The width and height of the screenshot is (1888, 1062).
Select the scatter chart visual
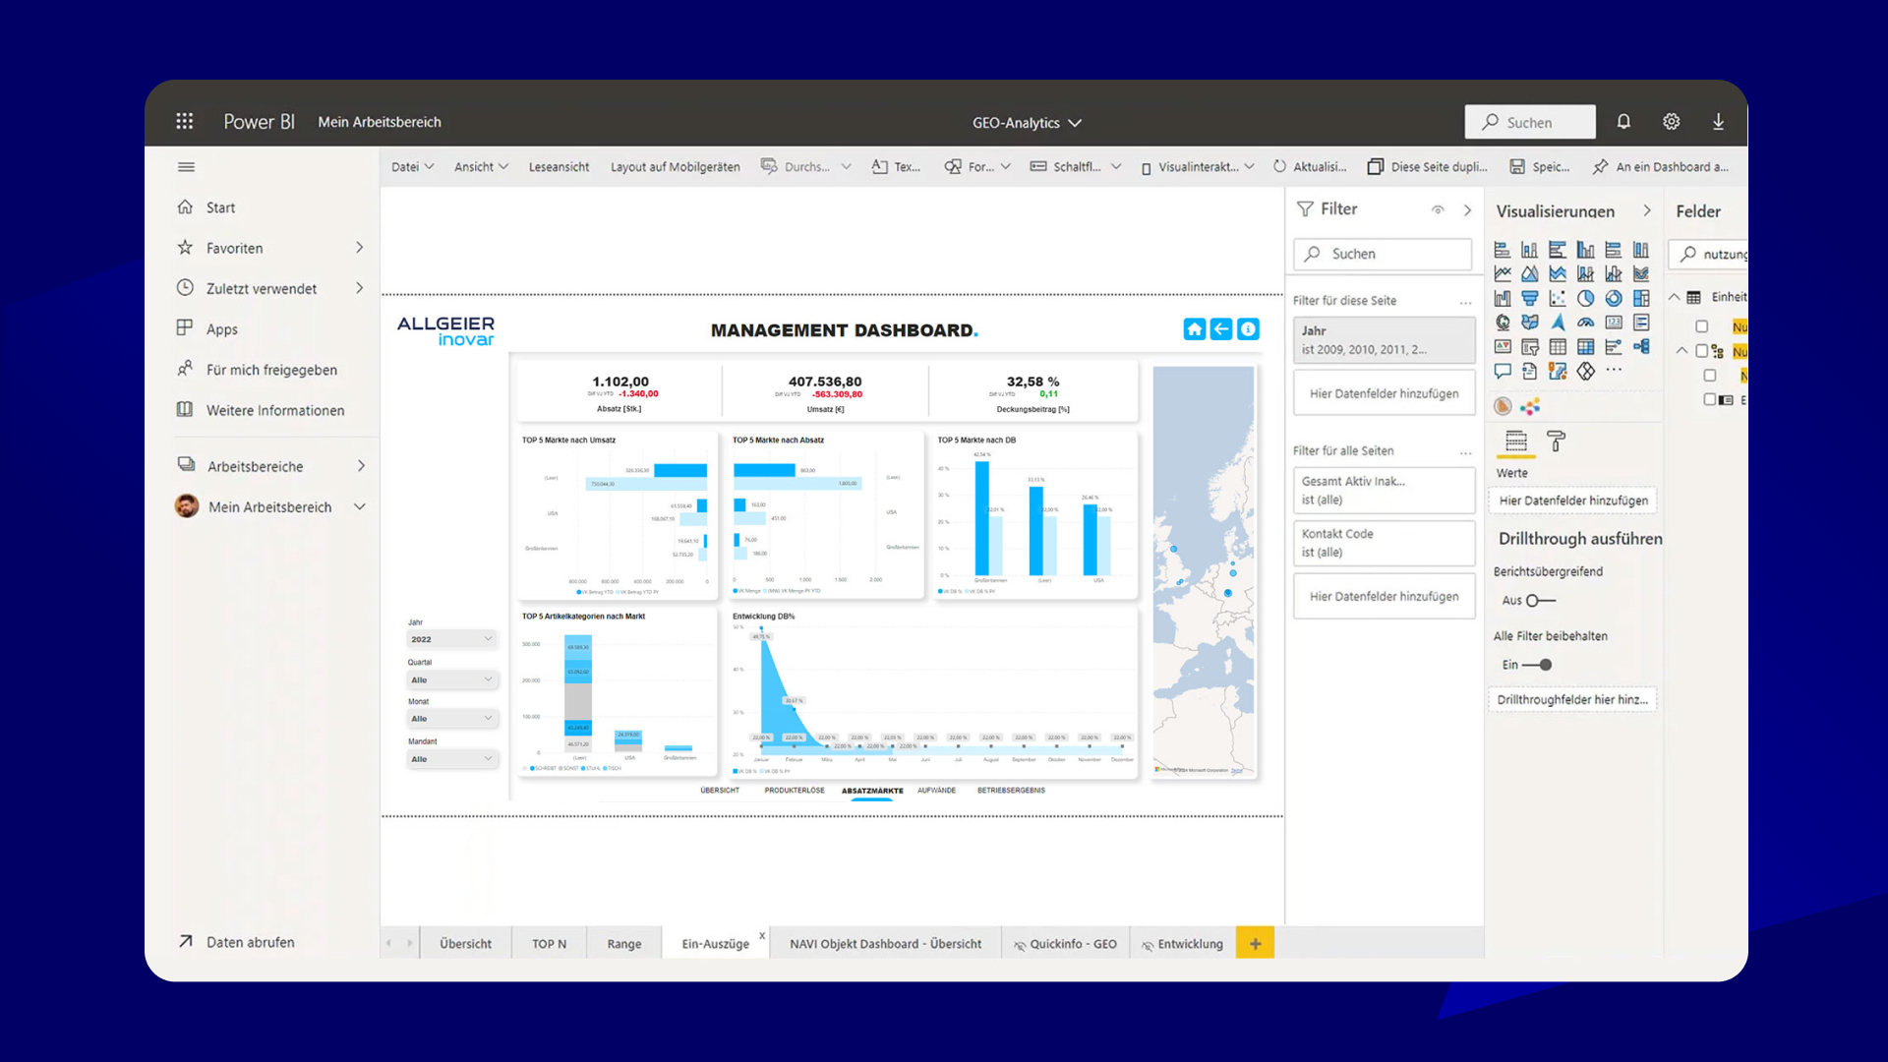pyautogui.click(x=1558, y=298)
